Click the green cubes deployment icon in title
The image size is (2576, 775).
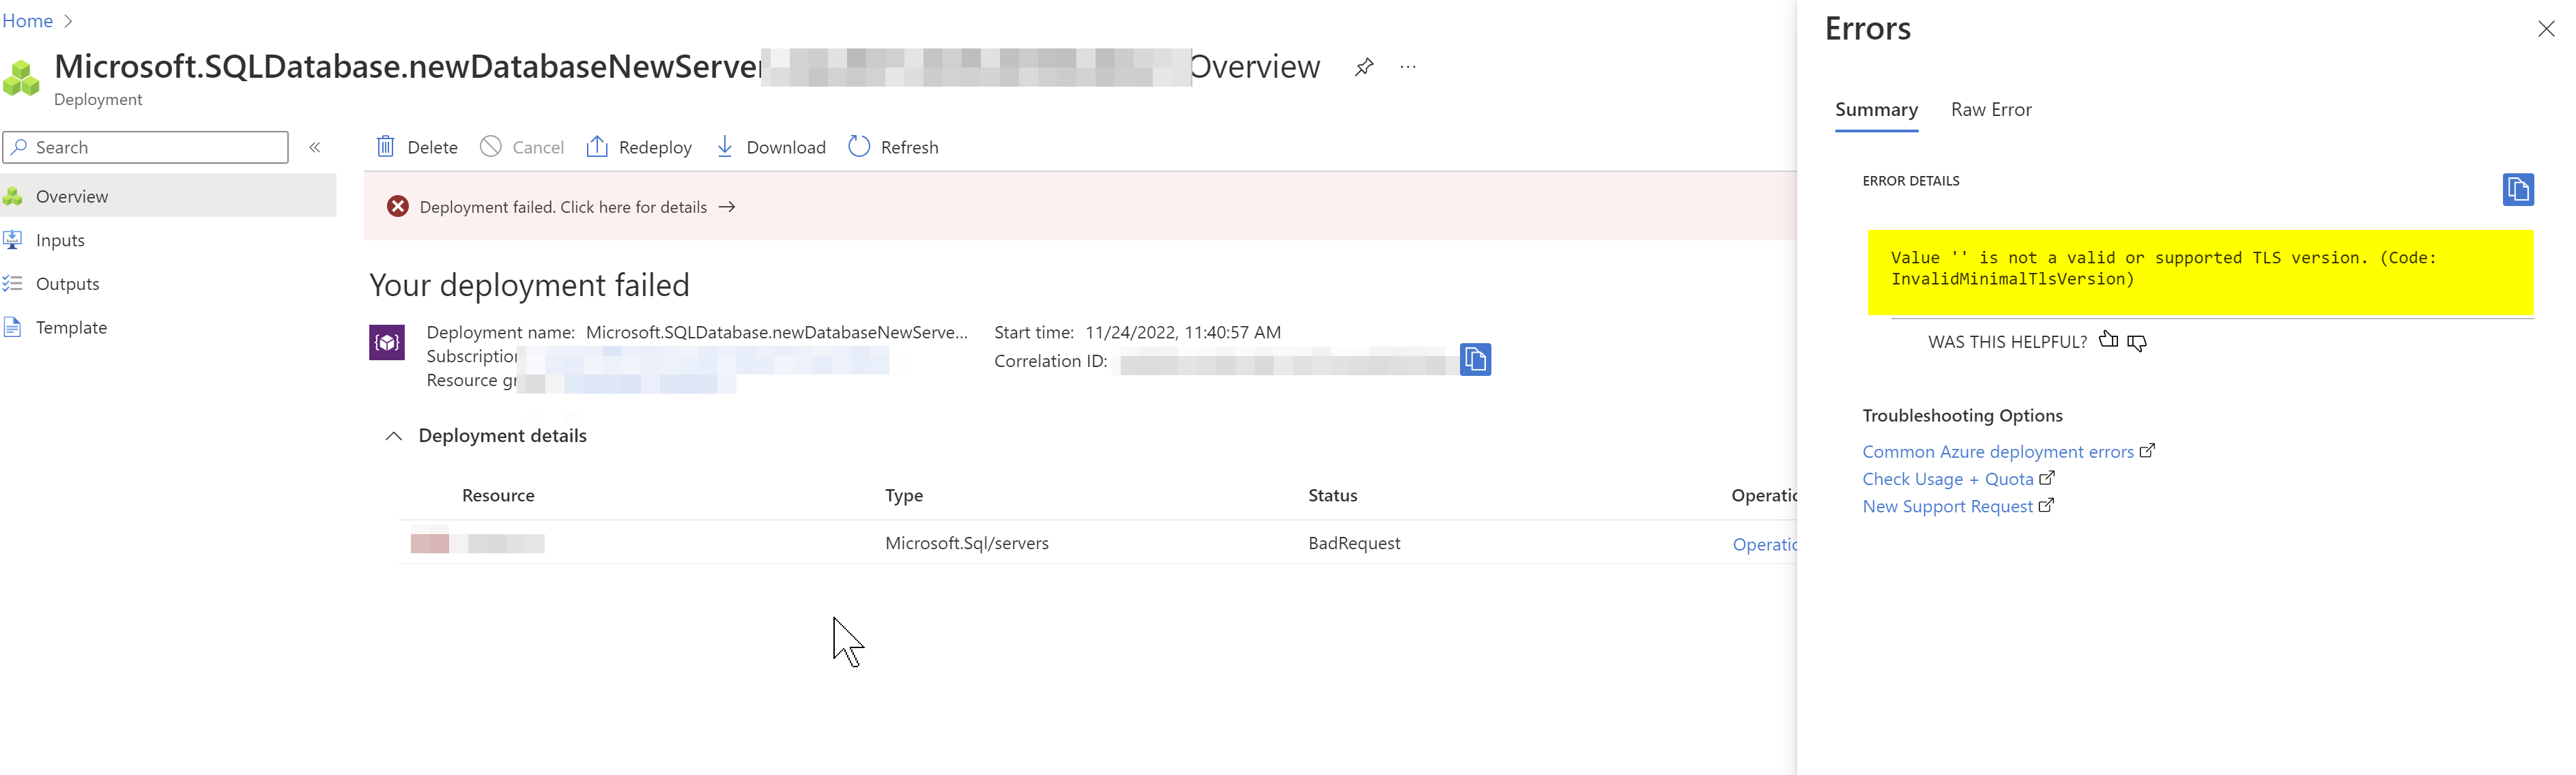21,78
